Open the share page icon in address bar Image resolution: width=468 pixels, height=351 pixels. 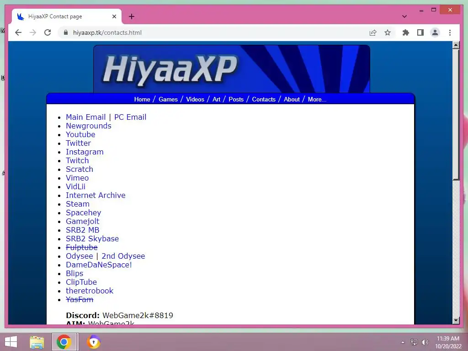click(x=373, y=32)
